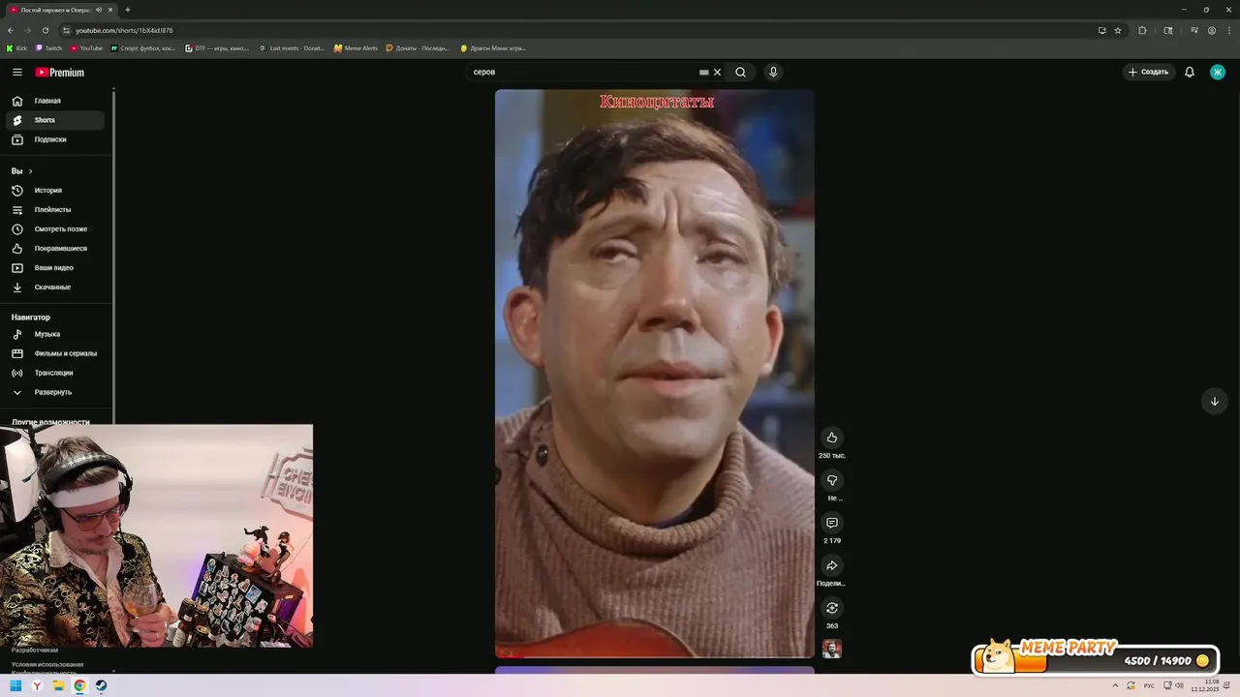1240x697 pixels.
Task: Open the Chrome three-dot menu
Action: click(1227, 30)
